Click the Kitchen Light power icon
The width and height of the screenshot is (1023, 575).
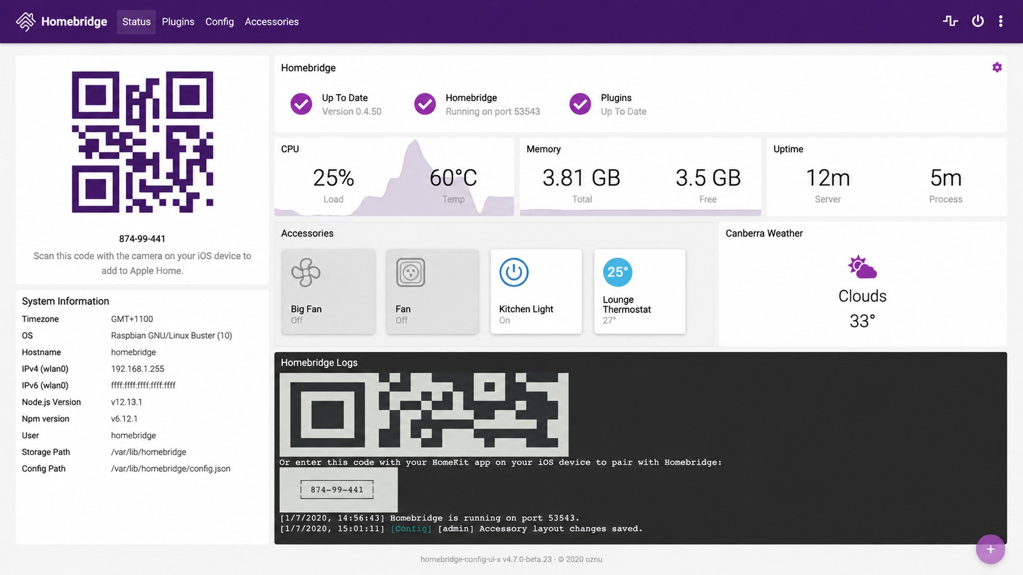514,272
